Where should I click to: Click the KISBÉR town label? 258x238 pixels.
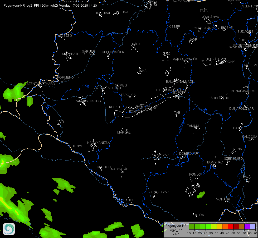point(174,27)
